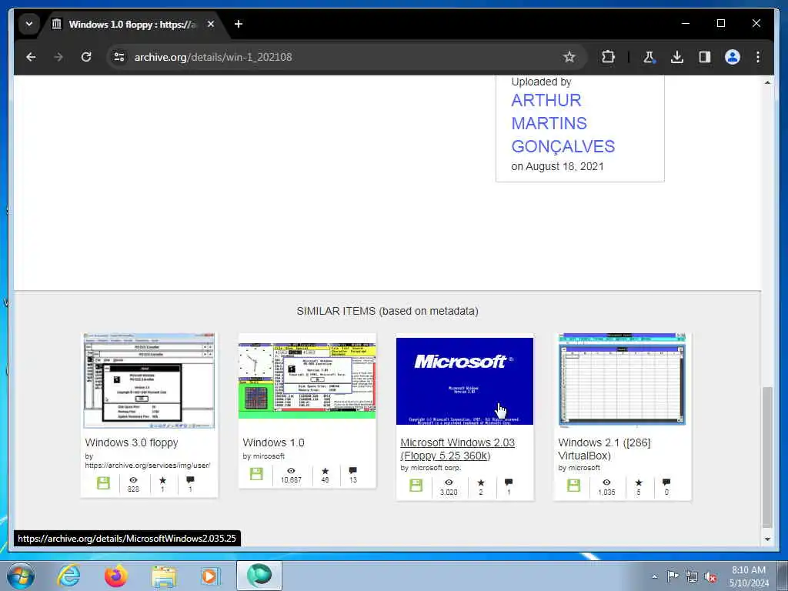Show hidden system tray icons
The height and width of the screenshot is (591, 788).
coord(654,577)
